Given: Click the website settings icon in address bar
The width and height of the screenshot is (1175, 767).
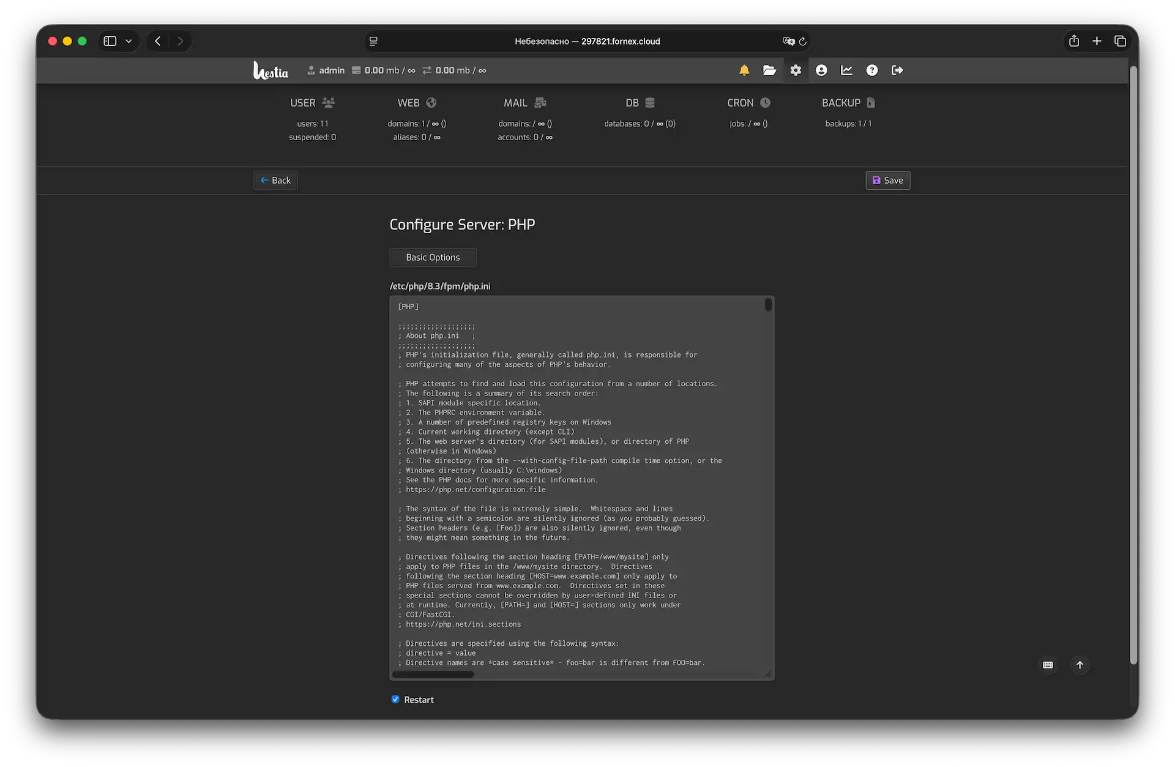Looking at the screenshot, I should point(373,41).
